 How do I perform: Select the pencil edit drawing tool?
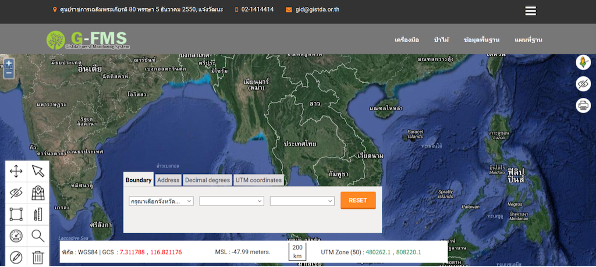(x=16, y=257)
